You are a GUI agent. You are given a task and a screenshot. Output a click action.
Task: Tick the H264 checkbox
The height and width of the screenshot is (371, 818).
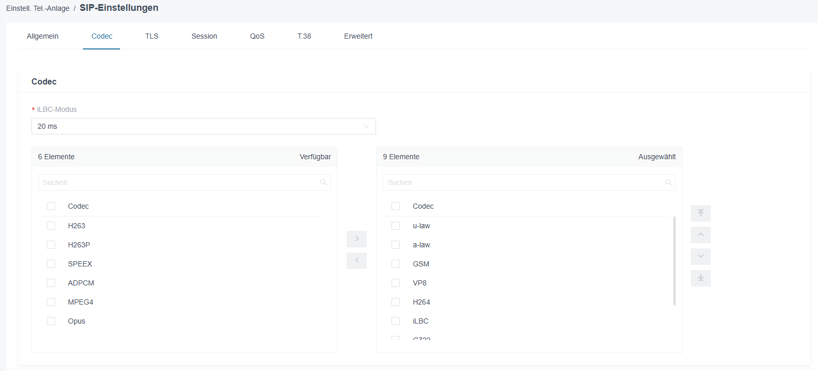[396, 302]
